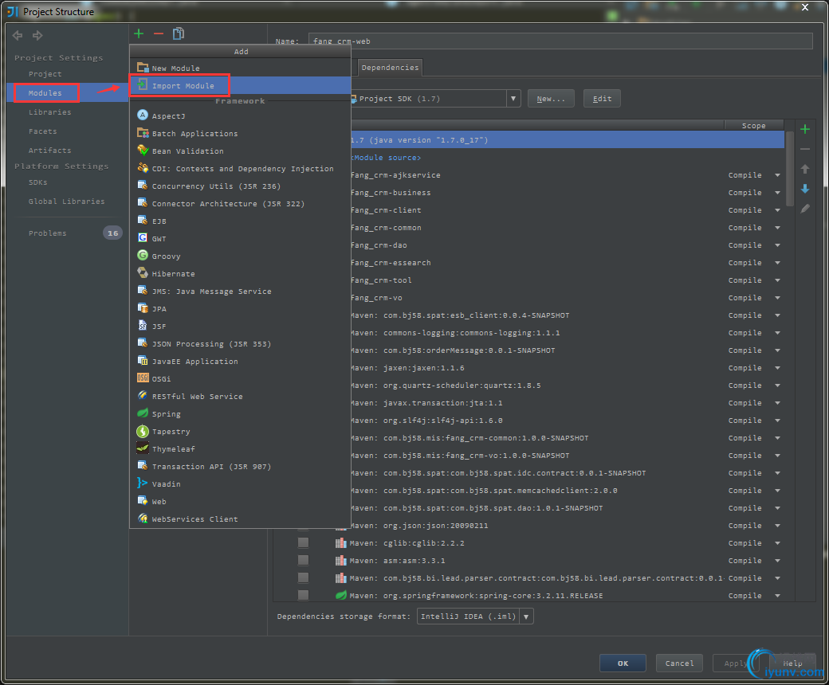Toggle Export checkbox for lead.parser.contract dependency
Screen dimensions: 829x685
click(x=303, y=577)
